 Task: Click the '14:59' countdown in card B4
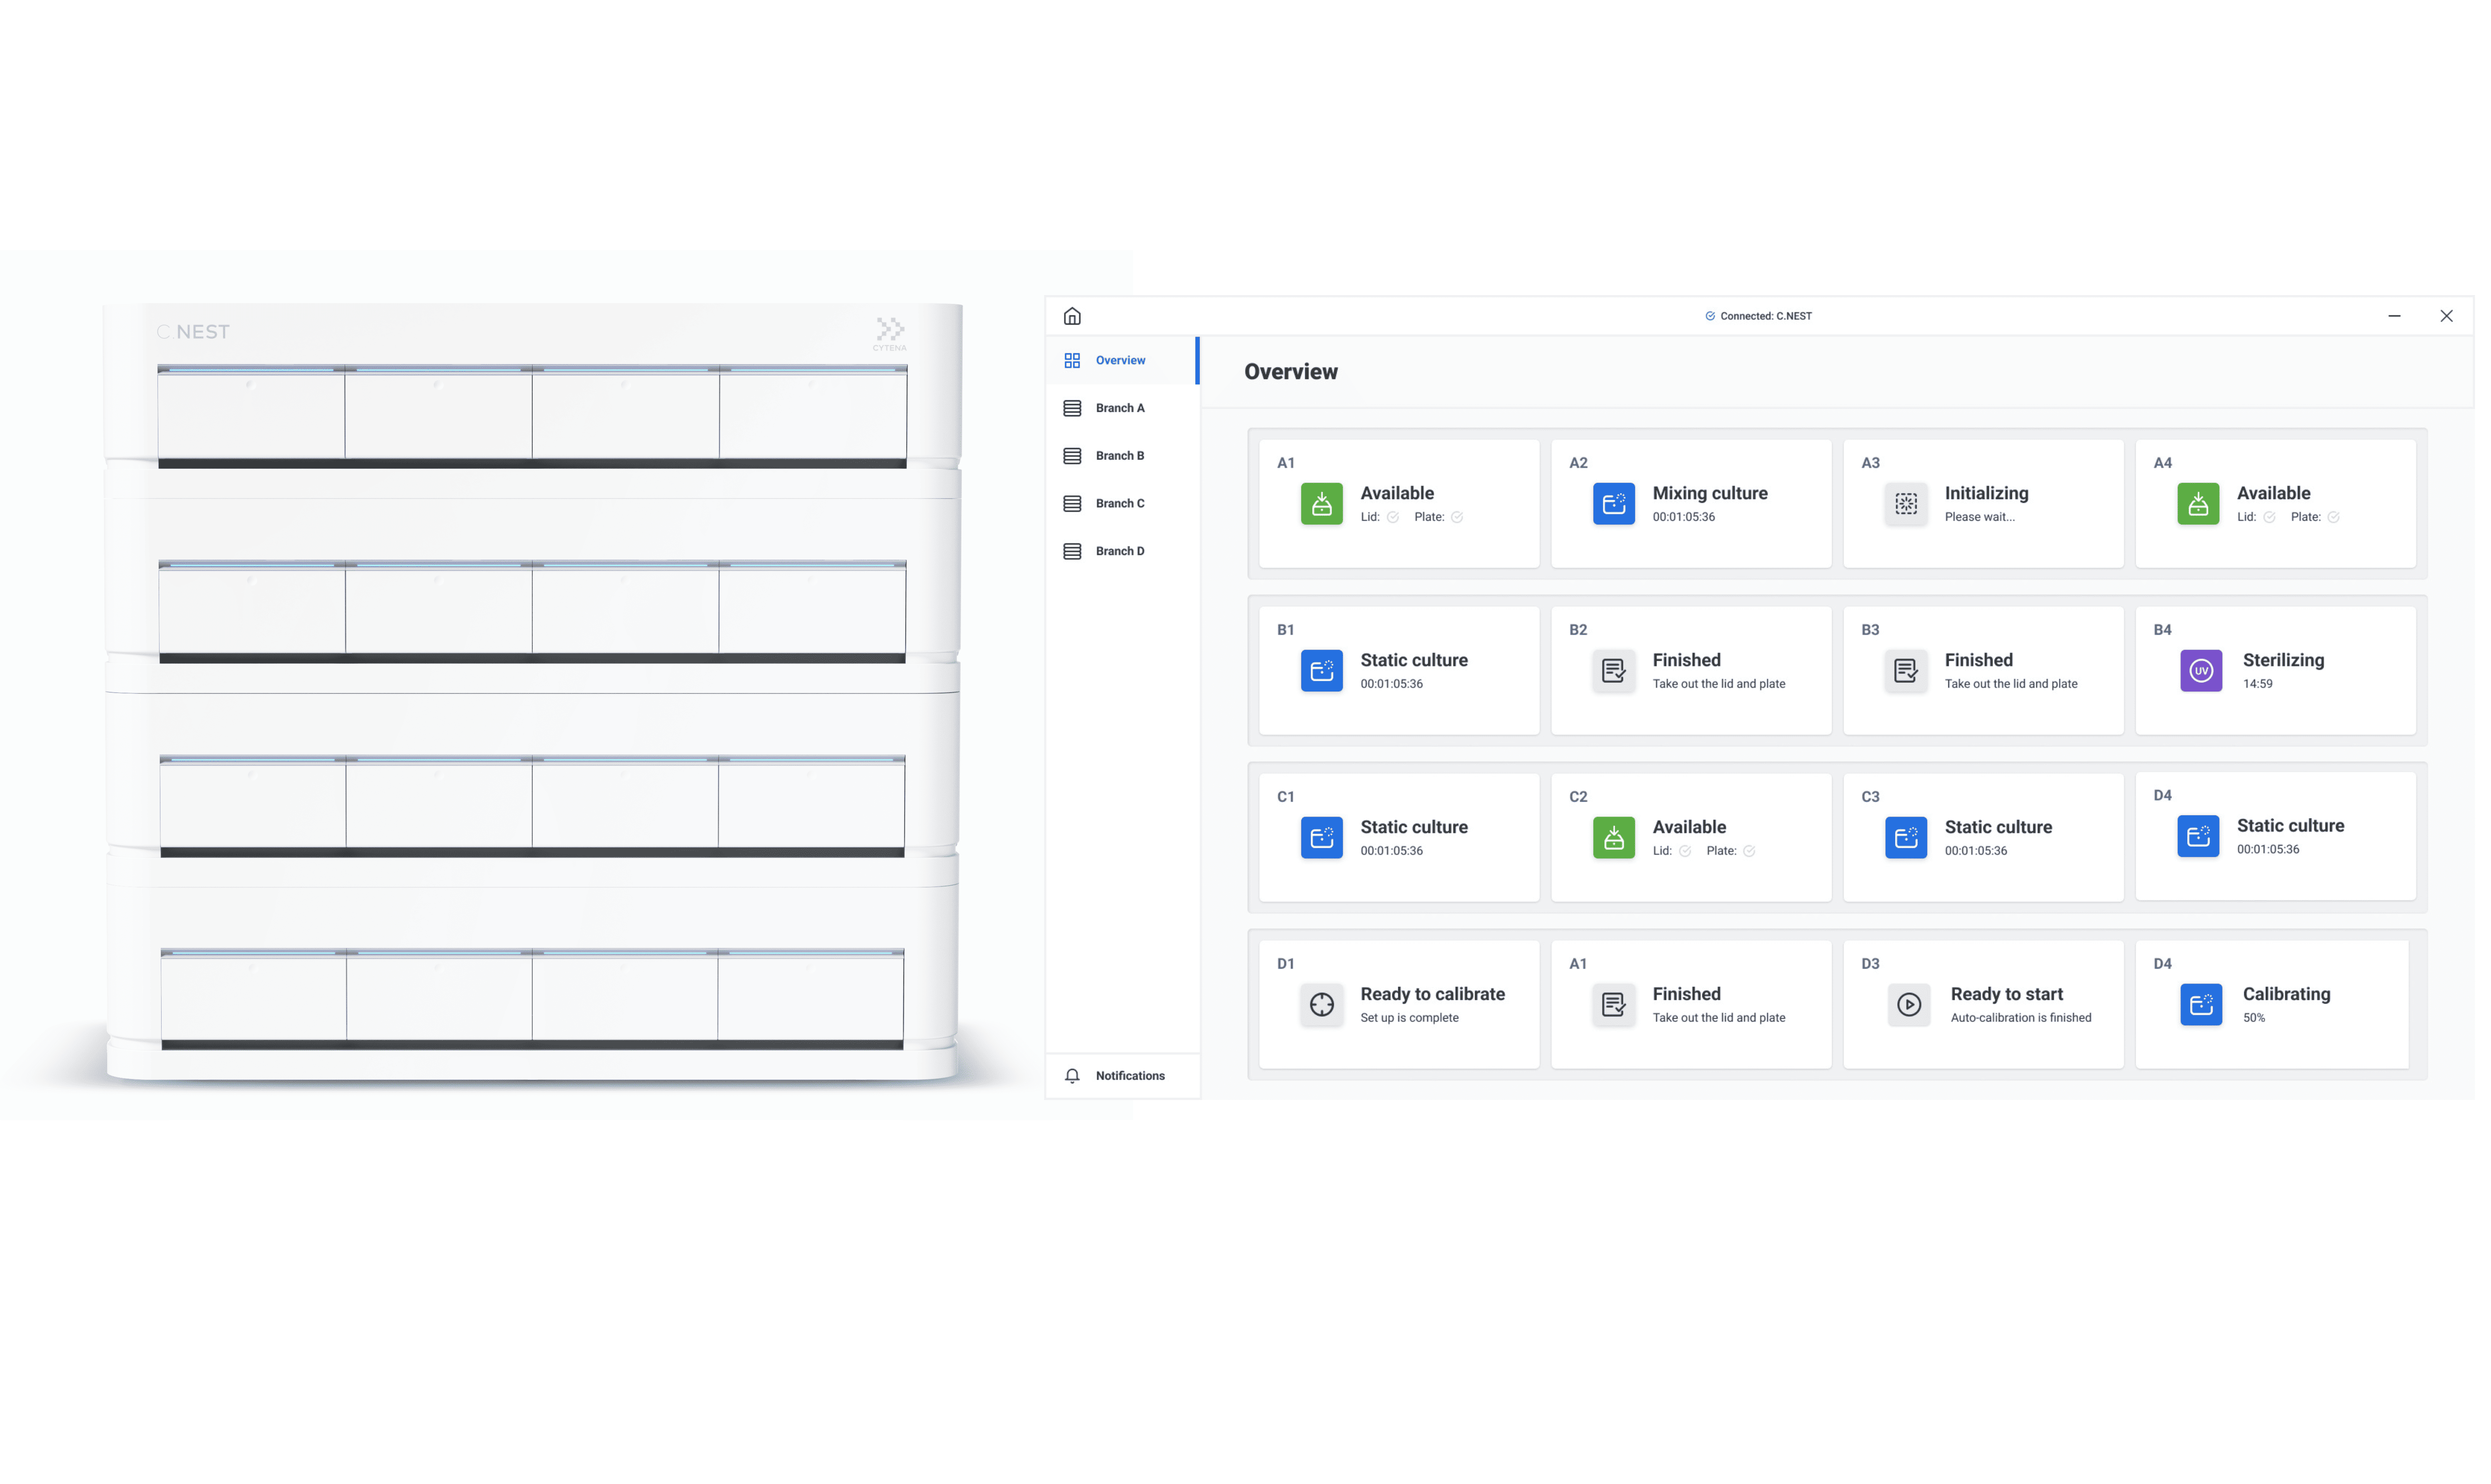(x=2257, y=684)
